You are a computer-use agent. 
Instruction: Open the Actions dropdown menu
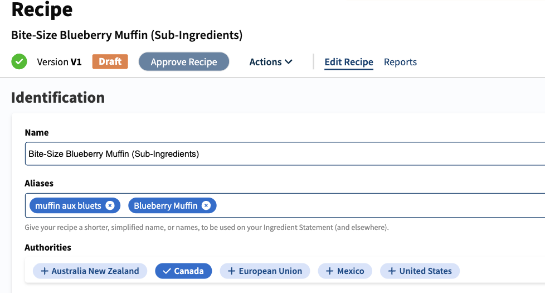[270, 62]
